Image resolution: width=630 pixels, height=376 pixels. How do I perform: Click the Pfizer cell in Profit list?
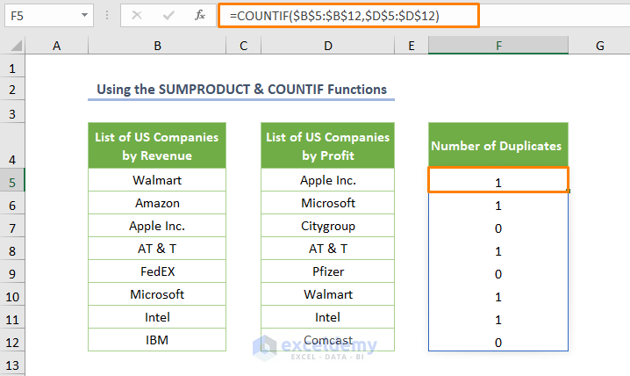pyautogui.click(x=327, y=271)
